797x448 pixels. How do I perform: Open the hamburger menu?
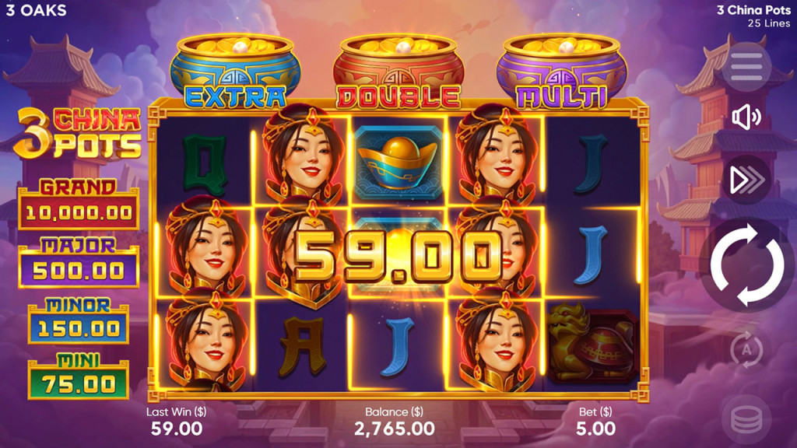(746, 67)
